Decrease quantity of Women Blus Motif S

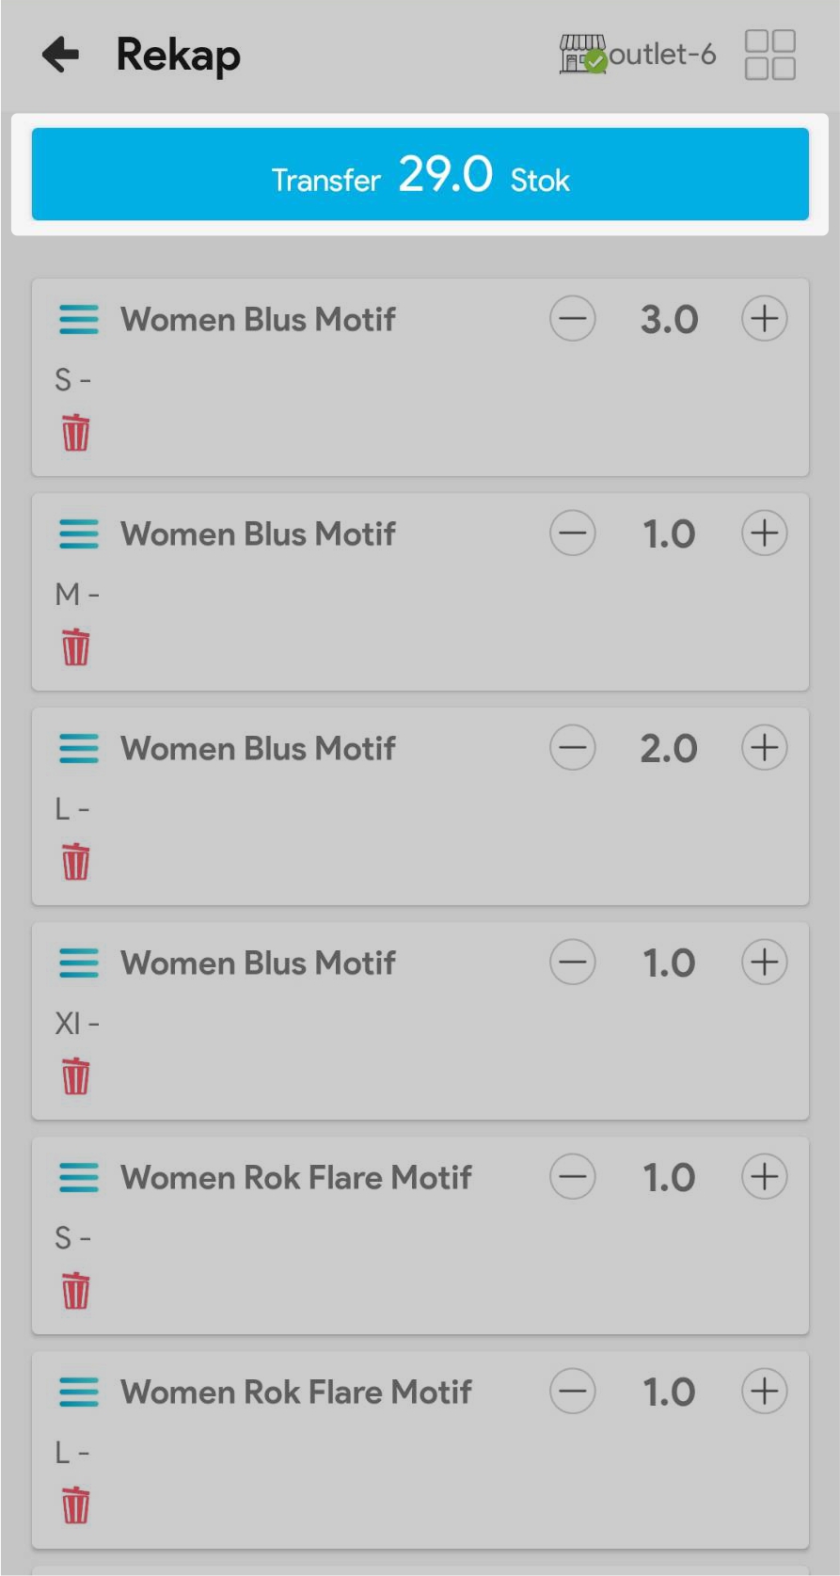pos(573,319)
